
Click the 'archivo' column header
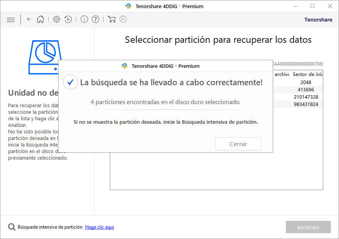point(282,74)
